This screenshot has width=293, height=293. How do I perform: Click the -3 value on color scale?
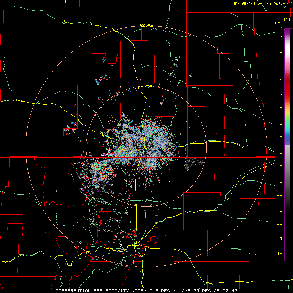[x=280, y=181]
